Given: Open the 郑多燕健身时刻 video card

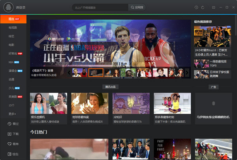Looking at the screenshot, I should click(172, 108).
